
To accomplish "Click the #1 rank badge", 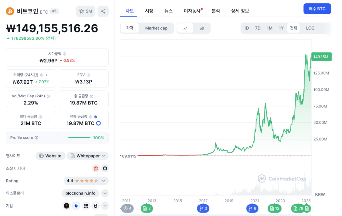I will tap(54, 11).
